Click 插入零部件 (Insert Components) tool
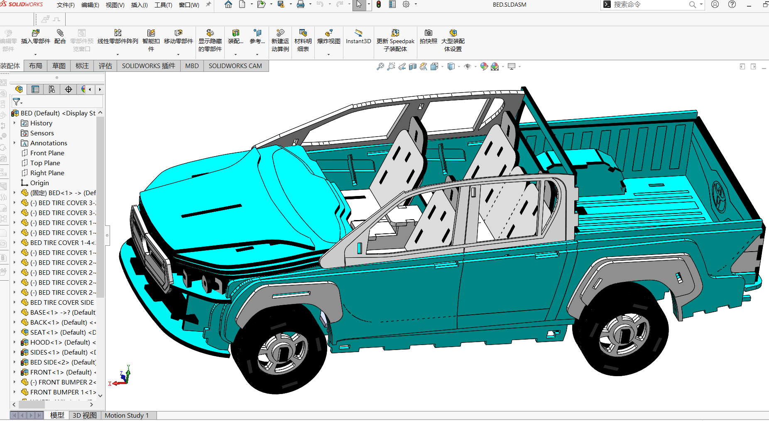This screenshot has height=421, width=769. 36,37
